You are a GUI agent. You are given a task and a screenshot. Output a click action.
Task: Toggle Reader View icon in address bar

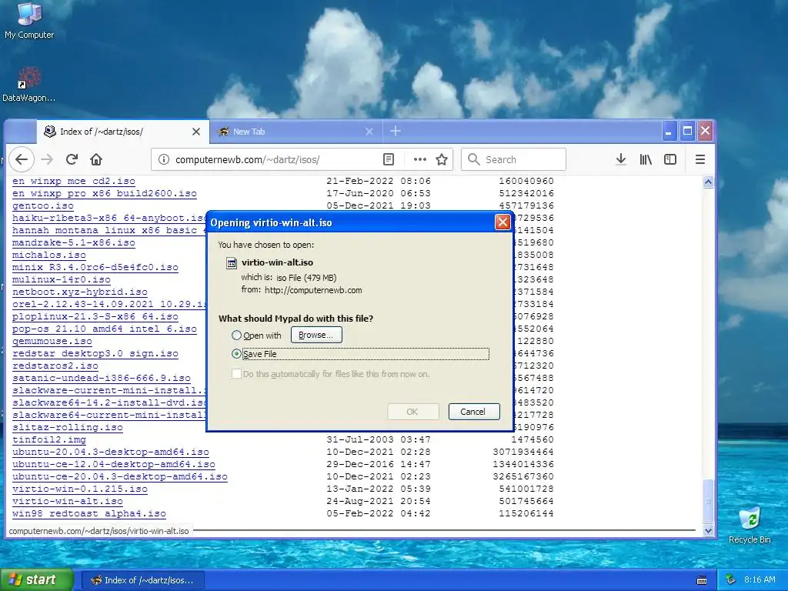[x=389, y=160]
